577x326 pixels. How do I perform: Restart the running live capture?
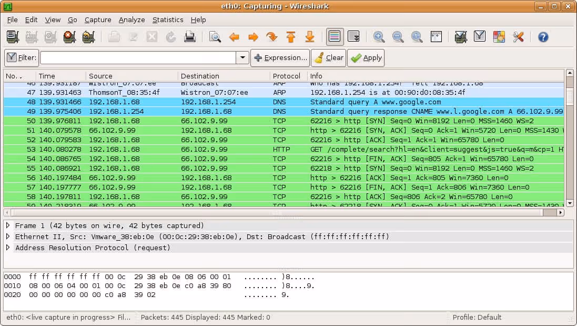click(x=88, y=37)
